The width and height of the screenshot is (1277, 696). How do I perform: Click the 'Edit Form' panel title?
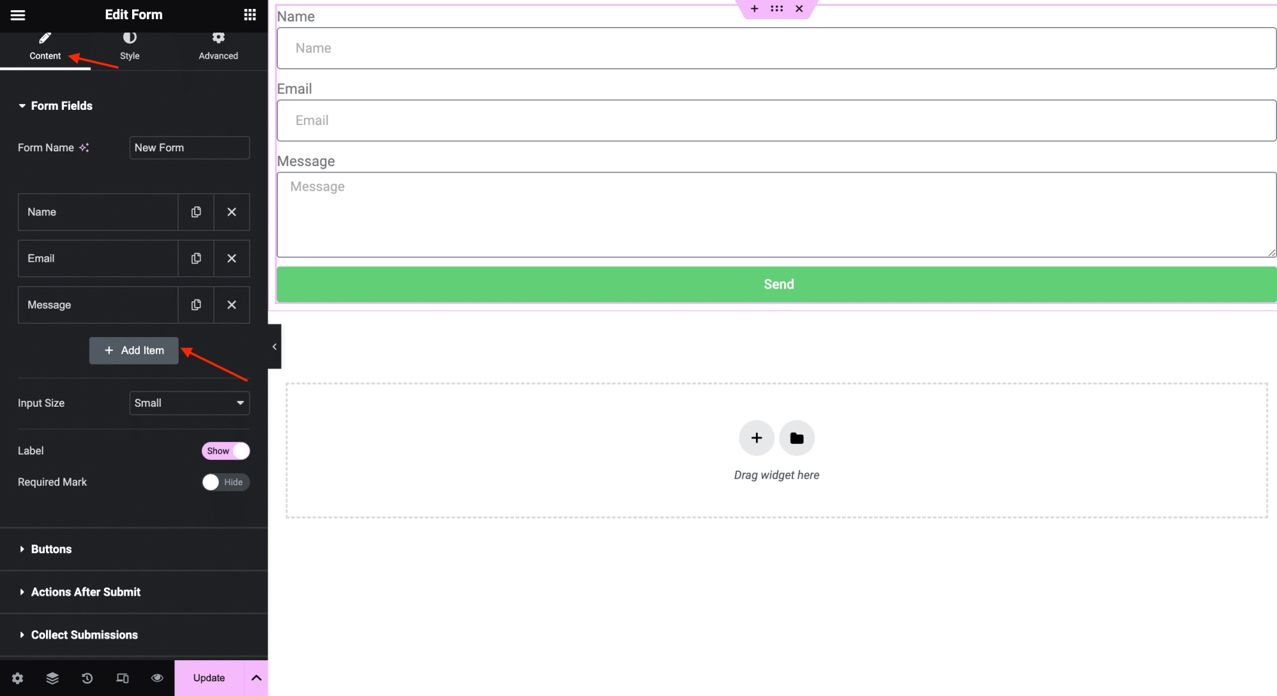tap(133, 15)
